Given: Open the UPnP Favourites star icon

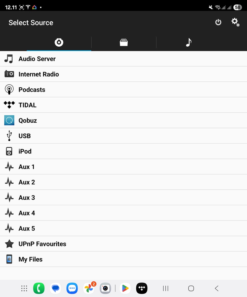Looking at the screenshot, I should point(9,244).
